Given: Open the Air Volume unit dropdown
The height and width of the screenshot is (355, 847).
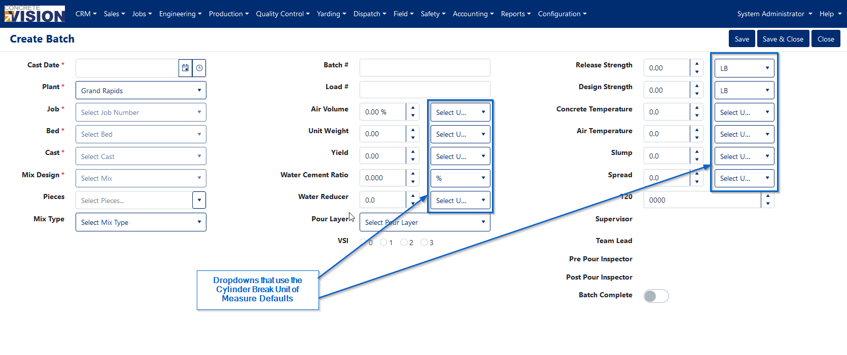Looking at the screenshot, I should click(x=461, y=112).
